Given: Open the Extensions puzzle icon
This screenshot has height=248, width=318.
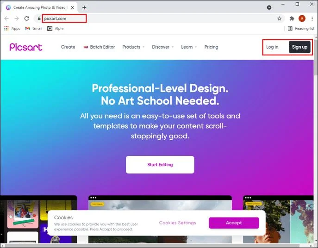Looking at the screenshot, I should pos(292,19).
